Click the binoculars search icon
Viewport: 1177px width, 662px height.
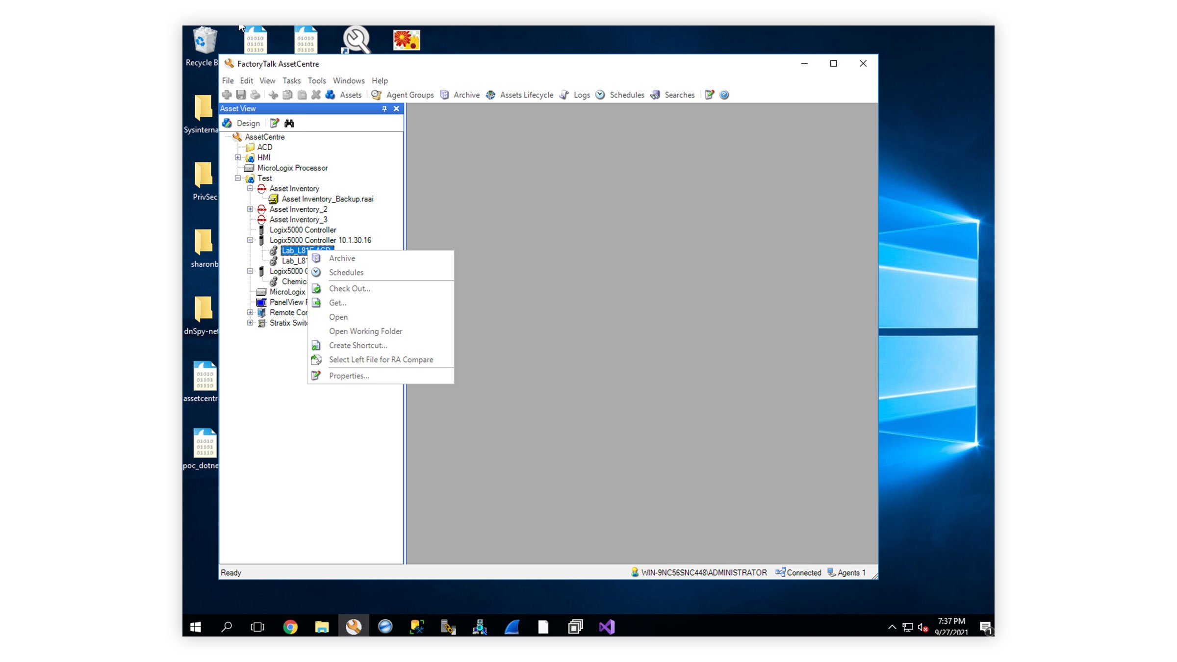[289, 123]
